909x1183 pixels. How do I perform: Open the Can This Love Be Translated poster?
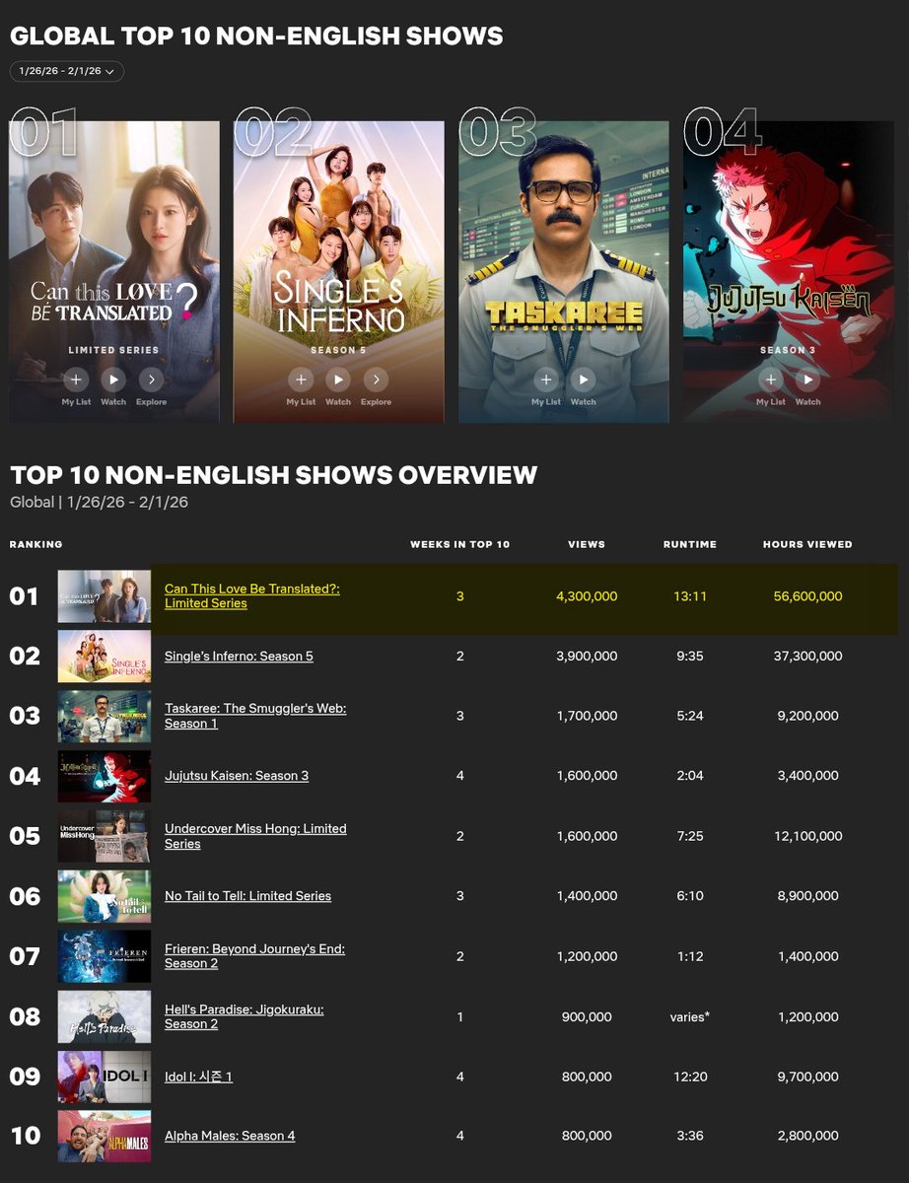pos(114,271)
